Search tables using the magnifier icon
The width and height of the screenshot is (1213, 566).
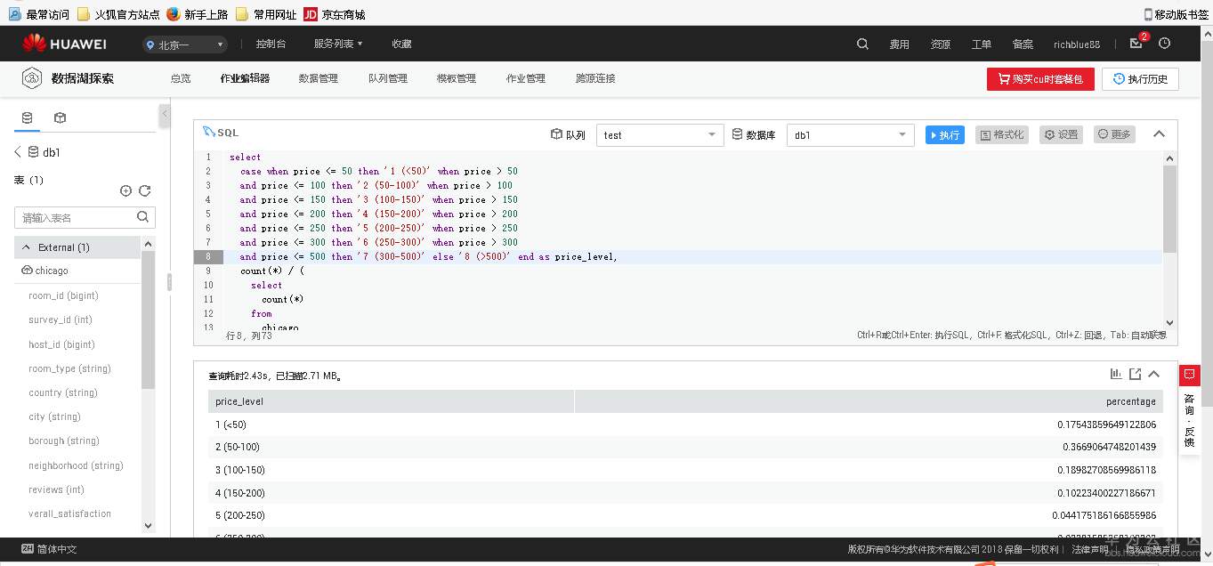[x=142, y=216]
